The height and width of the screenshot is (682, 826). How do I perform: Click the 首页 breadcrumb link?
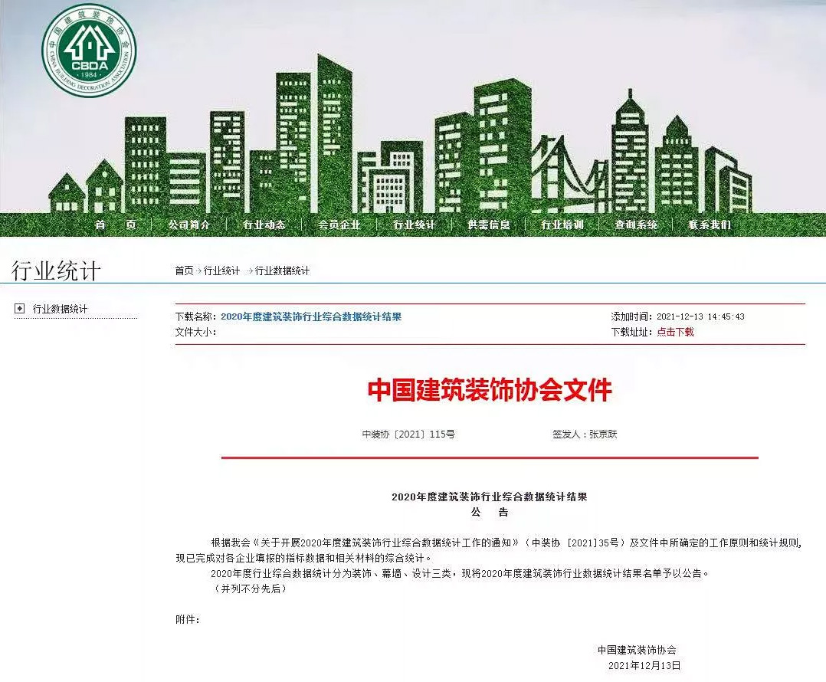(x=184, y=271)
